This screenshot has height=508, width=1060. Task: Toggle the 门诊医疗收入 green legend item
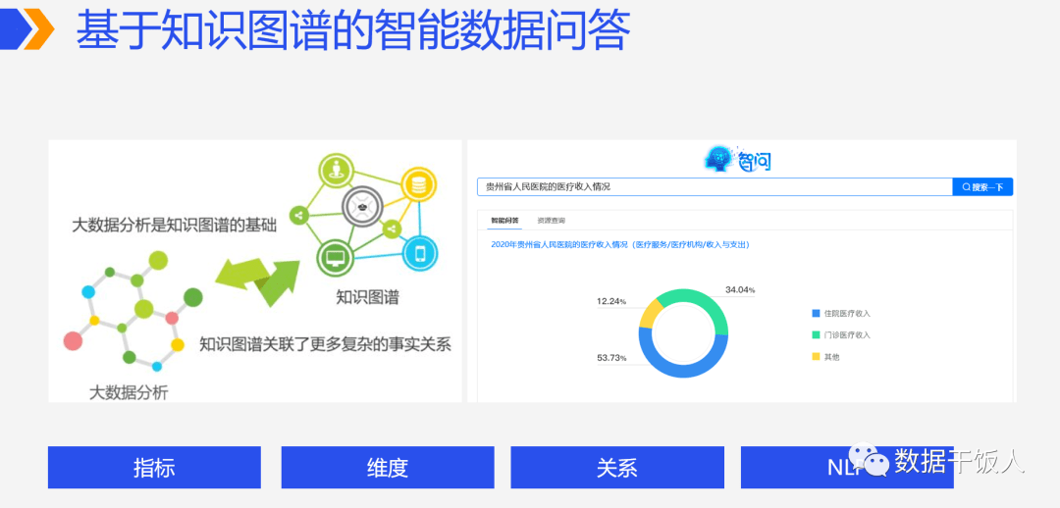click(x=841, y=335)
